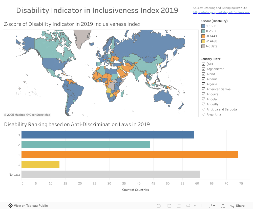Open the fullscreen view icon
The image size is (253, 209).
pyautogui.click(x=223, y=205)
